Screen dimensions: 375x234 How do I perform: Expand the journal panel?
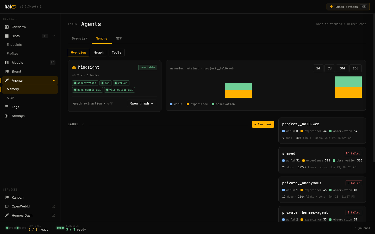pos(362,228)
